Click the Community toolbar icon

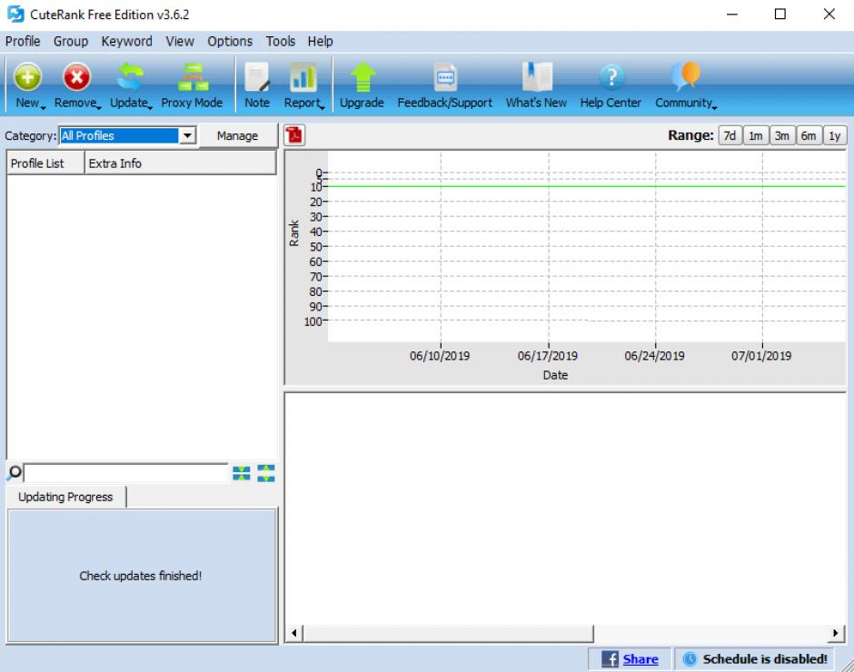coord(685,77)
